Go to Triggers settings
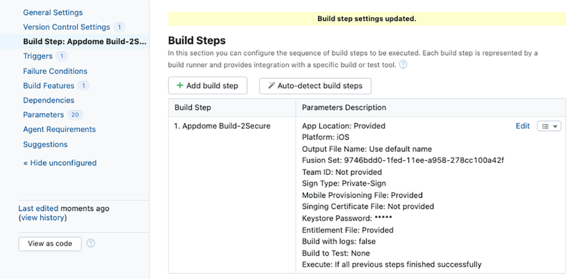The image size is (572, 279). tap(38, 56)
